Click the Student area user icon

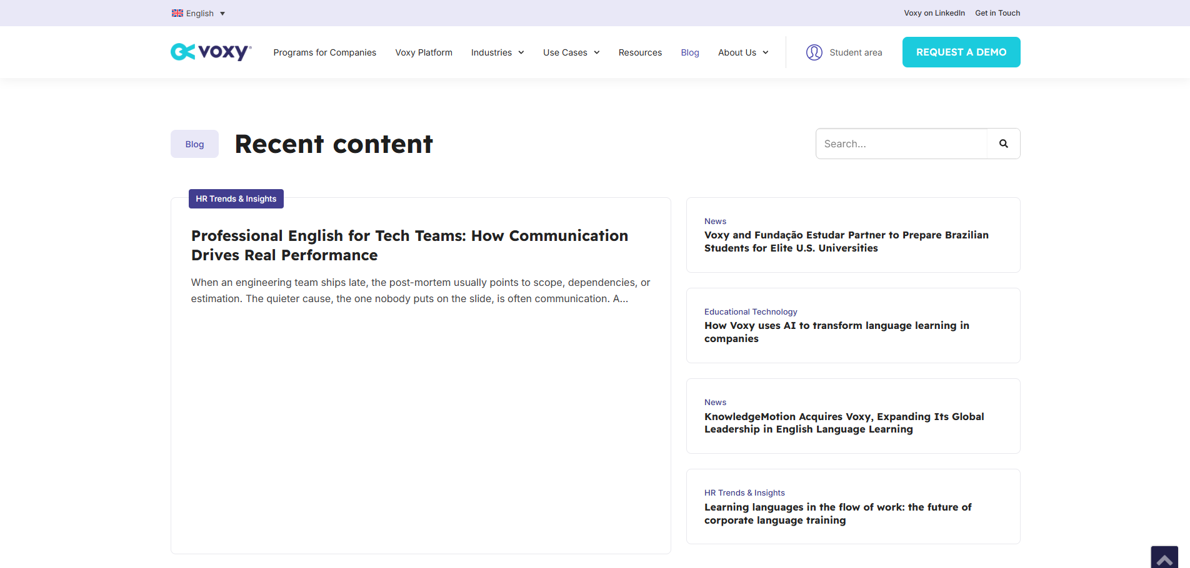[x=814, y=52]
